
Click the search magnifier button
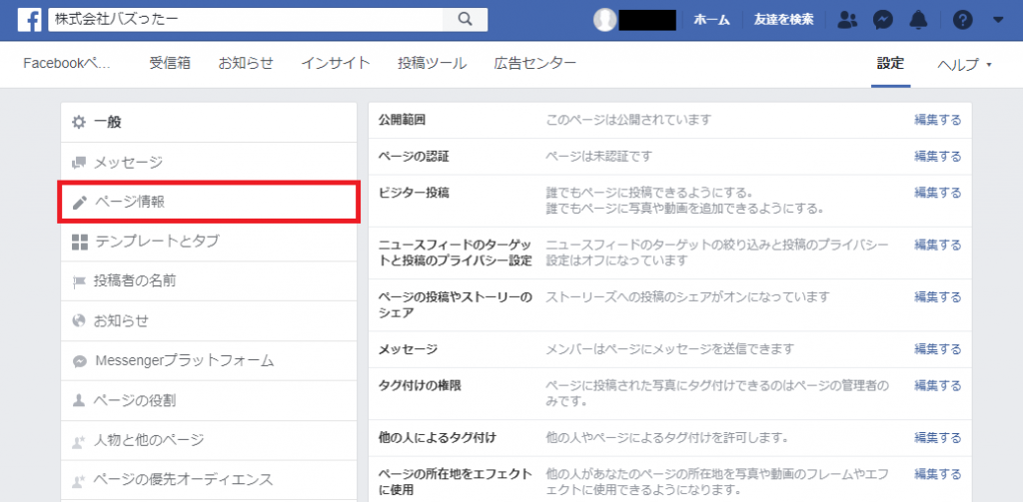click(465, 20)
